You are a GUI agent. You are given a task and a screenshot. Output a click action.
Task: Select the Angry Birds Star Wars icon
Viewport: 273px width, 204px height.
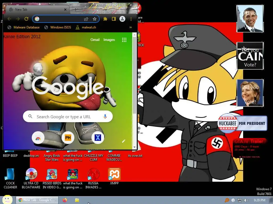[x=52, y=158]
